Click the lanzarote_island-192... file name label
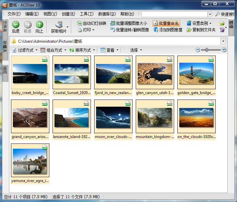237x202 pixels. click(x=72, y=137)
